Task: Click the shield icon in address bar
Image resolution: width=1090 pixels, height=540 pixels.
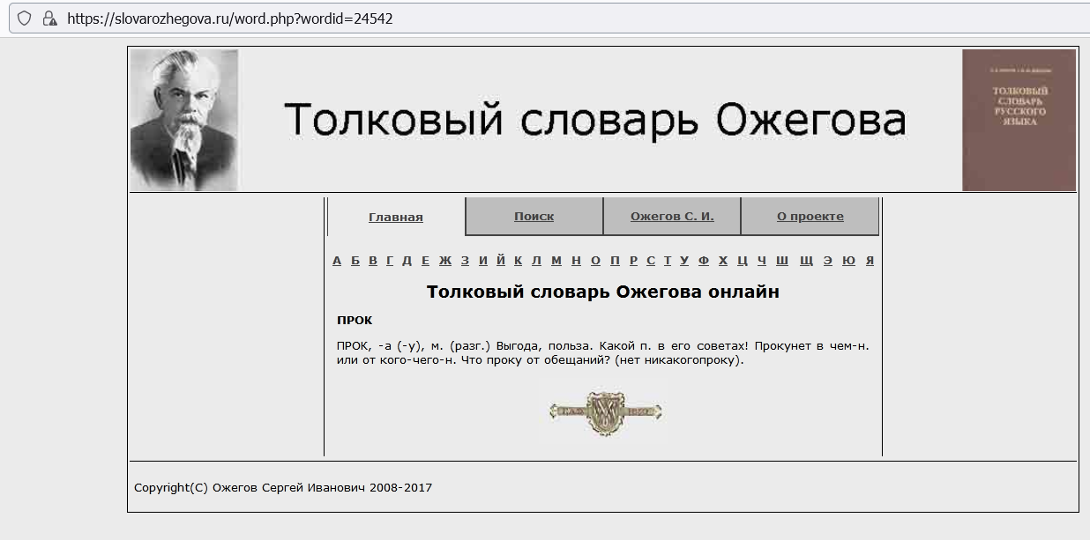Action: [25, 18]
